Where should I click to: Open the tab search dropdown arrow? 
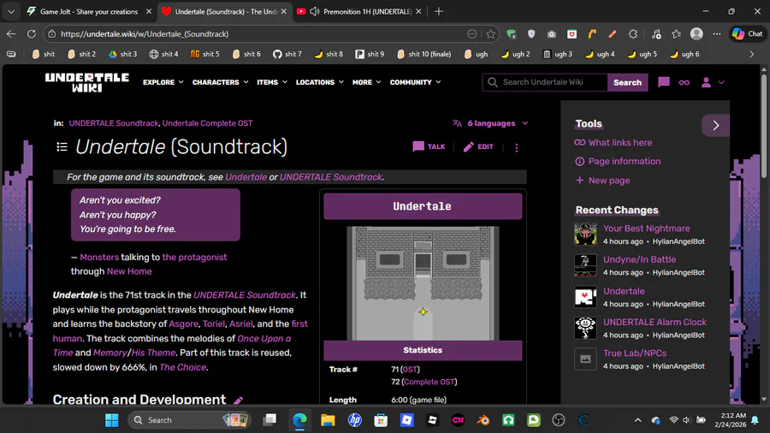[x=11, y=11]
